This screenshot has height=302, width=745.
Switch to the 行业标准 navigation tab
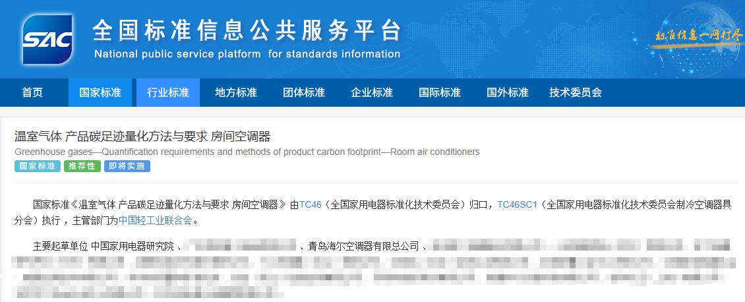pos(167,92)
